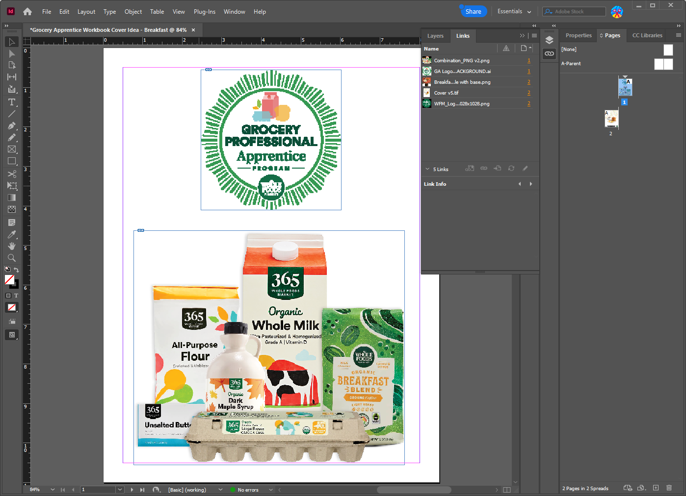Switch to the Layers tab
686x496 pixels.
pos(435,36)
